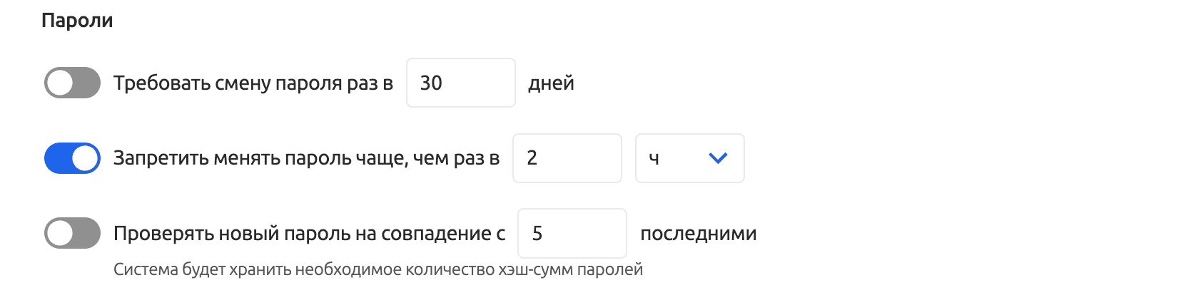The height and width of the screenshot is (295, 1196).
Task: Click the white knob of the blue toggle
Action: tap(86, 158)
